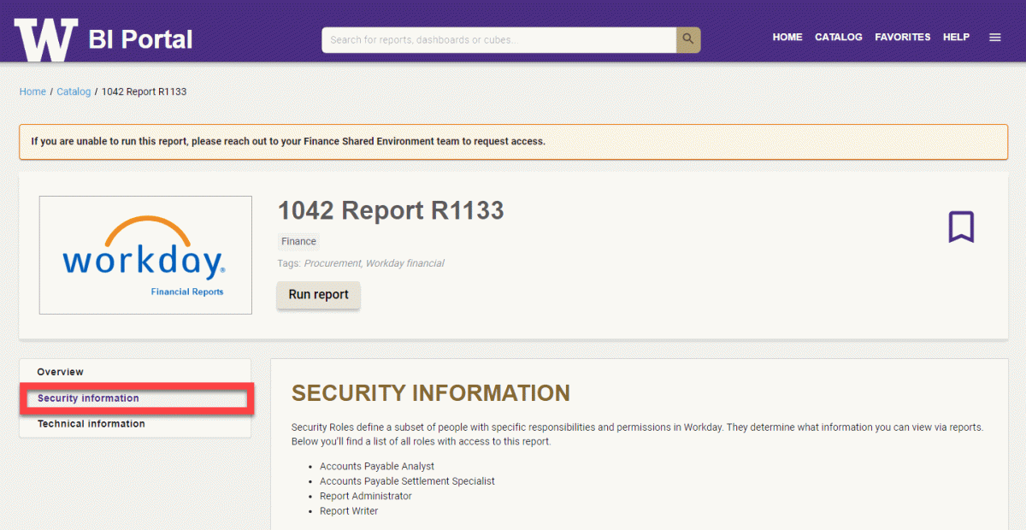Image resolution: width=1026 pixels, height=530 pixels.
Task: Click the Finance category badge
Action: [298, 241]
